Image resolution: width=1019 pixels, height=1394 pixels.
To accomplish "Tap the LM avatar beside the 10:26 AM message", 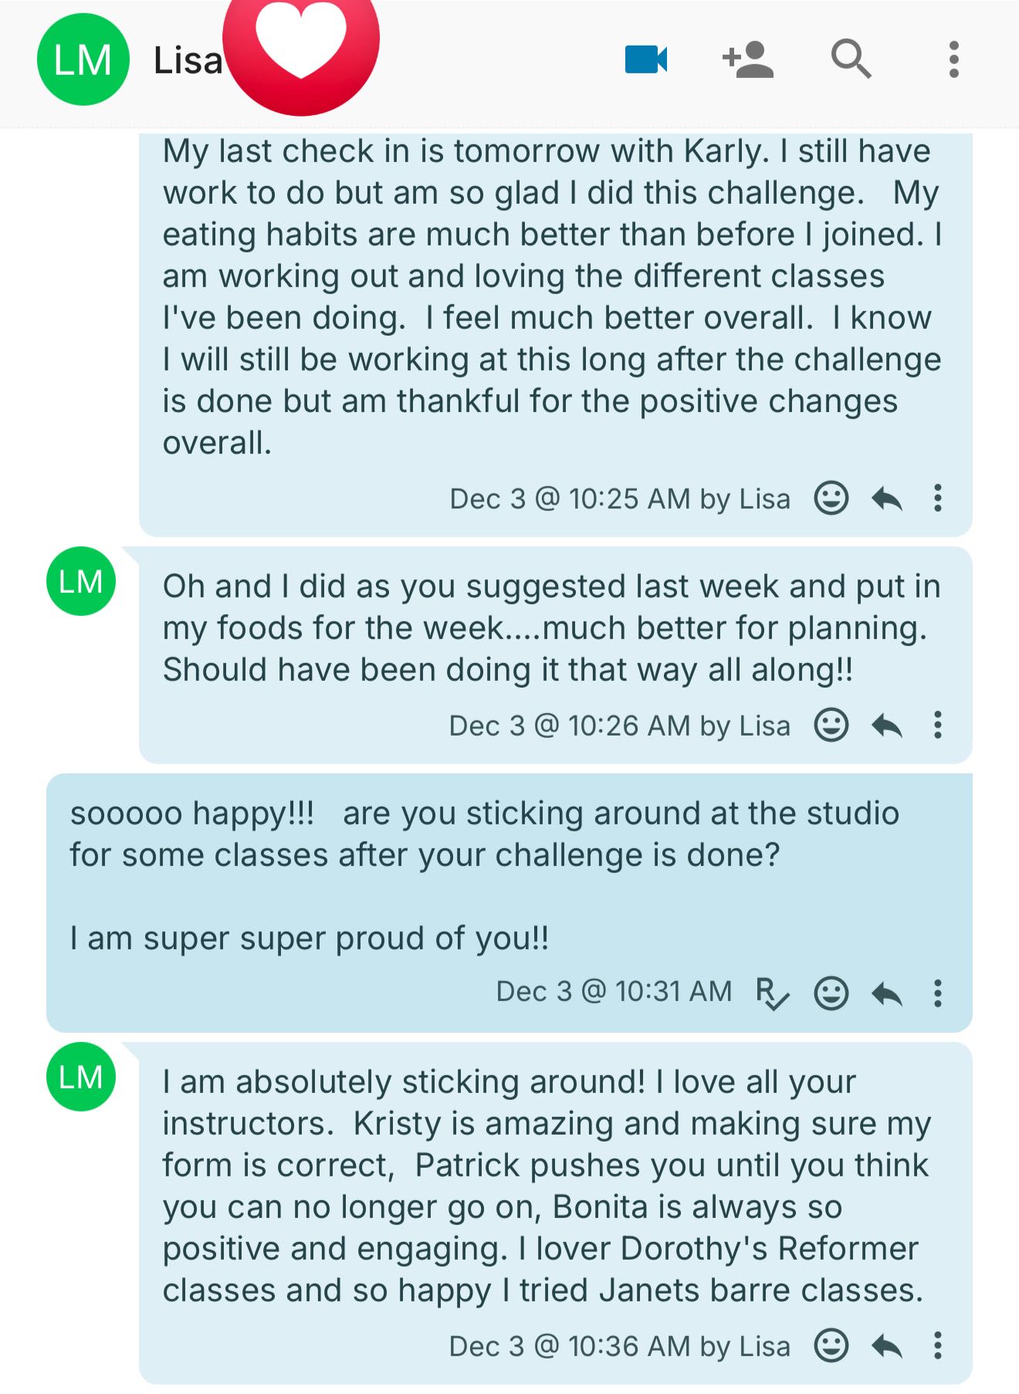I will pyautogui.click(x=81, y=581).
